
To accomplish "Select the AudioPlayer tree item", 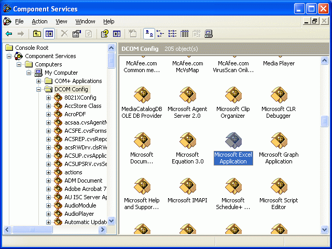I will [79, 214].
